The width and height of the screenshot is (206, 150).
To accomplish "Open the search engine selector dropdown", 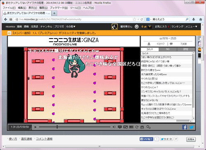I will click(149, 19).
